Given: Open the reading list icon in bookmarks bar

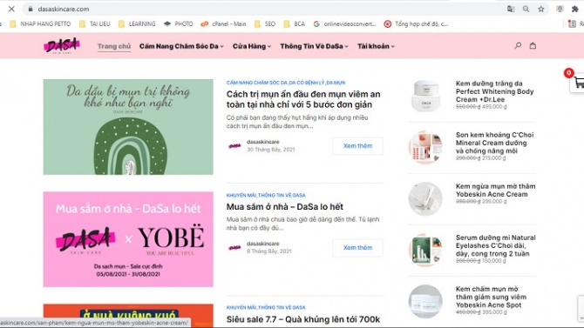Looking at the screenshot, I should point(572,23).
